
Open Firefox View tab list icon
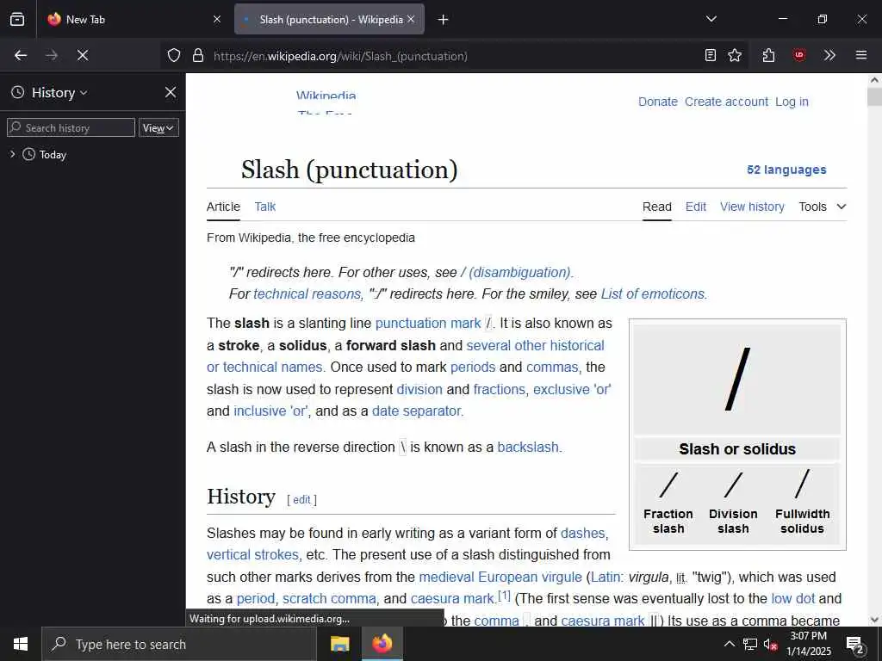pyautogui.click(x=17, y=19)
